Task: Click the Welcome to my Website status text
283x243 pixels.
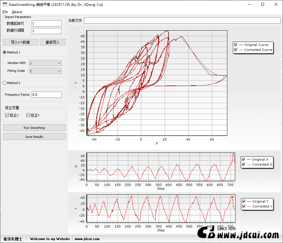Action: pyautogui.click(x=50, y=239)
